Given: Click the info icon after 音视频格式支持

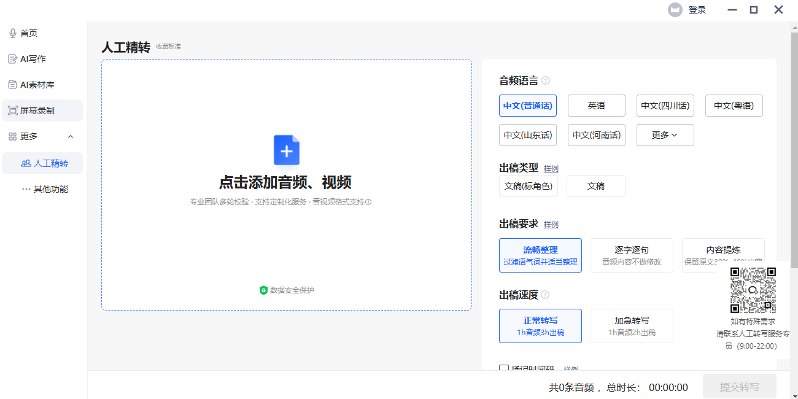Looking at the screenshot, I should [x=369, y=202].
